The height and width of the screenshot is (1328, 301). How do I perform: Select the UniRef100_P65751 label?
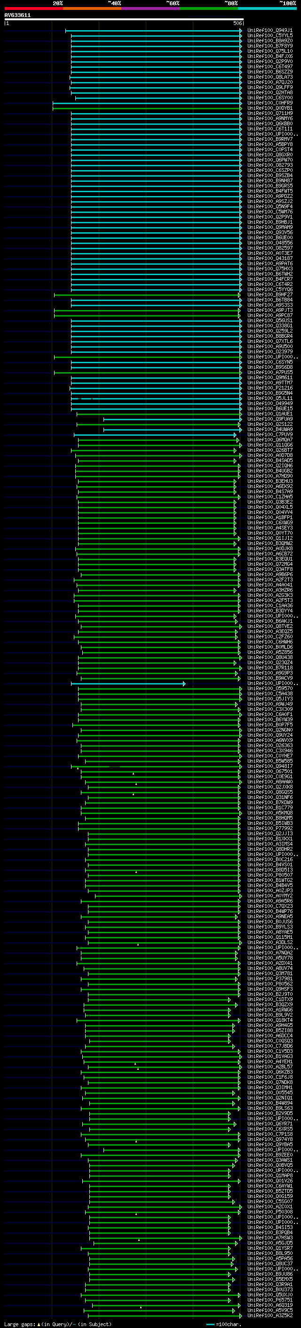pyautogui.click(x=269, y=1300)
